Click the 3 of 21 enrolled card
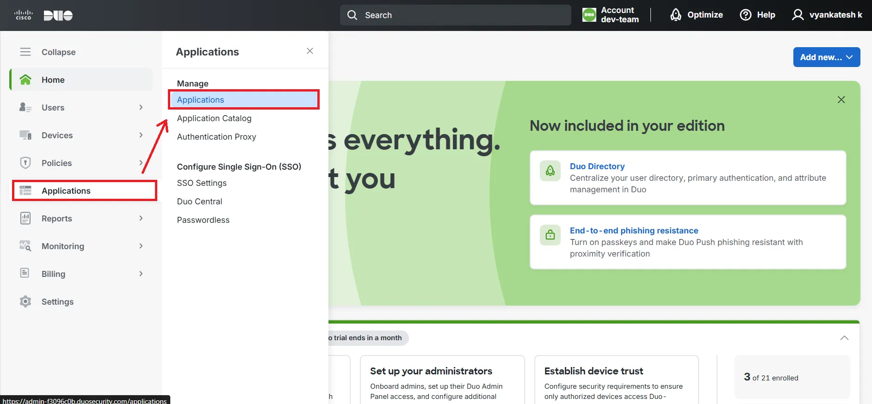Screen dimensions: 872x404 (792, 377)
